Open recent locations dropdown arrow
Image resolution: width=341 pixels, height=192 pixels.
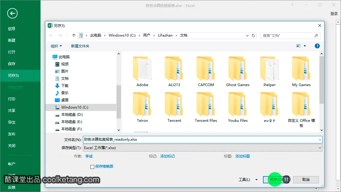[x=67, y=35]
